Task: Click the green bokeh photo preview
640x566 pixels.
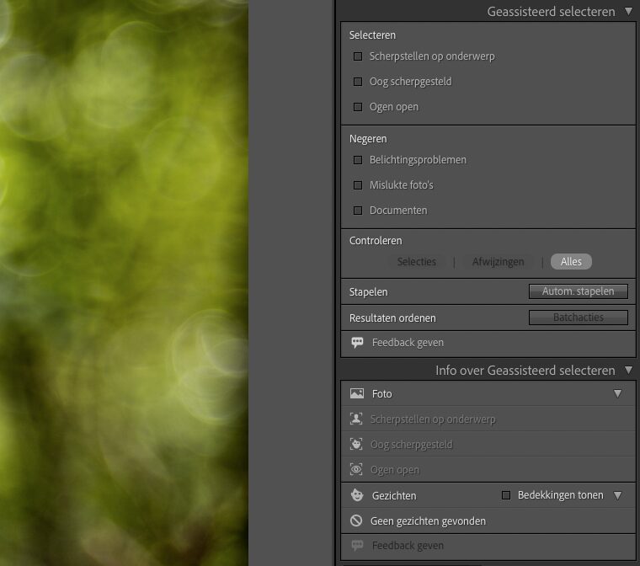Action: tap(124, 283)
